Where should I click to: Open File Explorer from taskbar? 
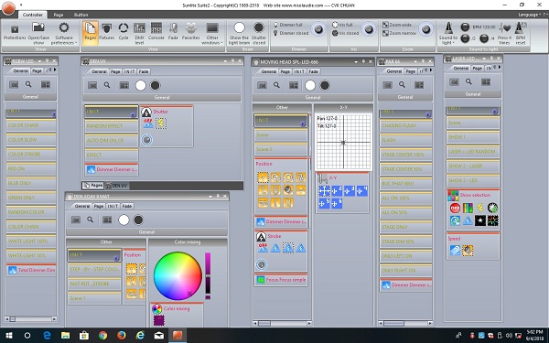[65, 336]
